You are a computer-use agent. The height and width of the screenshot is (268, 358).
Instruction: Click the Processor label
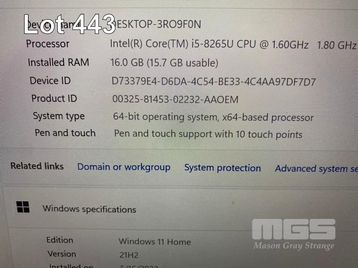pos(48,44)
